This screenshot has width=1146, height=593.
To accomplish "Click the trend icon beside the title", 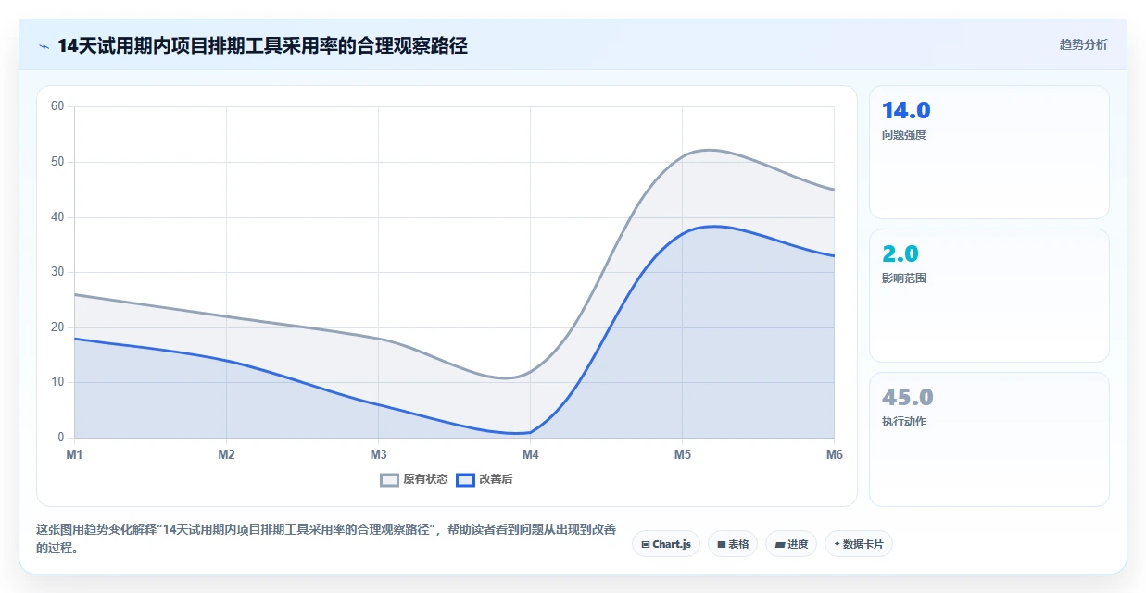I will pos(44,45).
